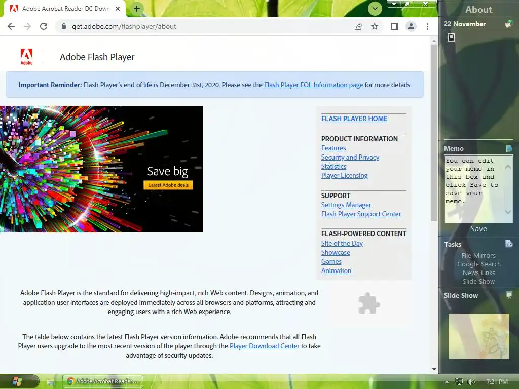Show hidden tray icons arrow
The width and height of the screenshot is (519, 389).
point(447,382)
